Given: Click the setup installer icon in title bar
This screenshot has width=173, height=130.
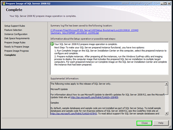Looking at the screenshot, I should click(4, 3).
